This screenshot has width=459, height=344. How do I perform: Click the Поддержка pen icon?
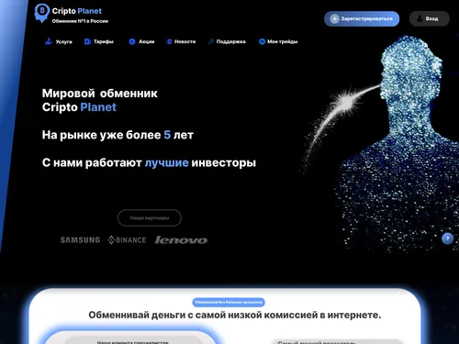pos(211,41)
